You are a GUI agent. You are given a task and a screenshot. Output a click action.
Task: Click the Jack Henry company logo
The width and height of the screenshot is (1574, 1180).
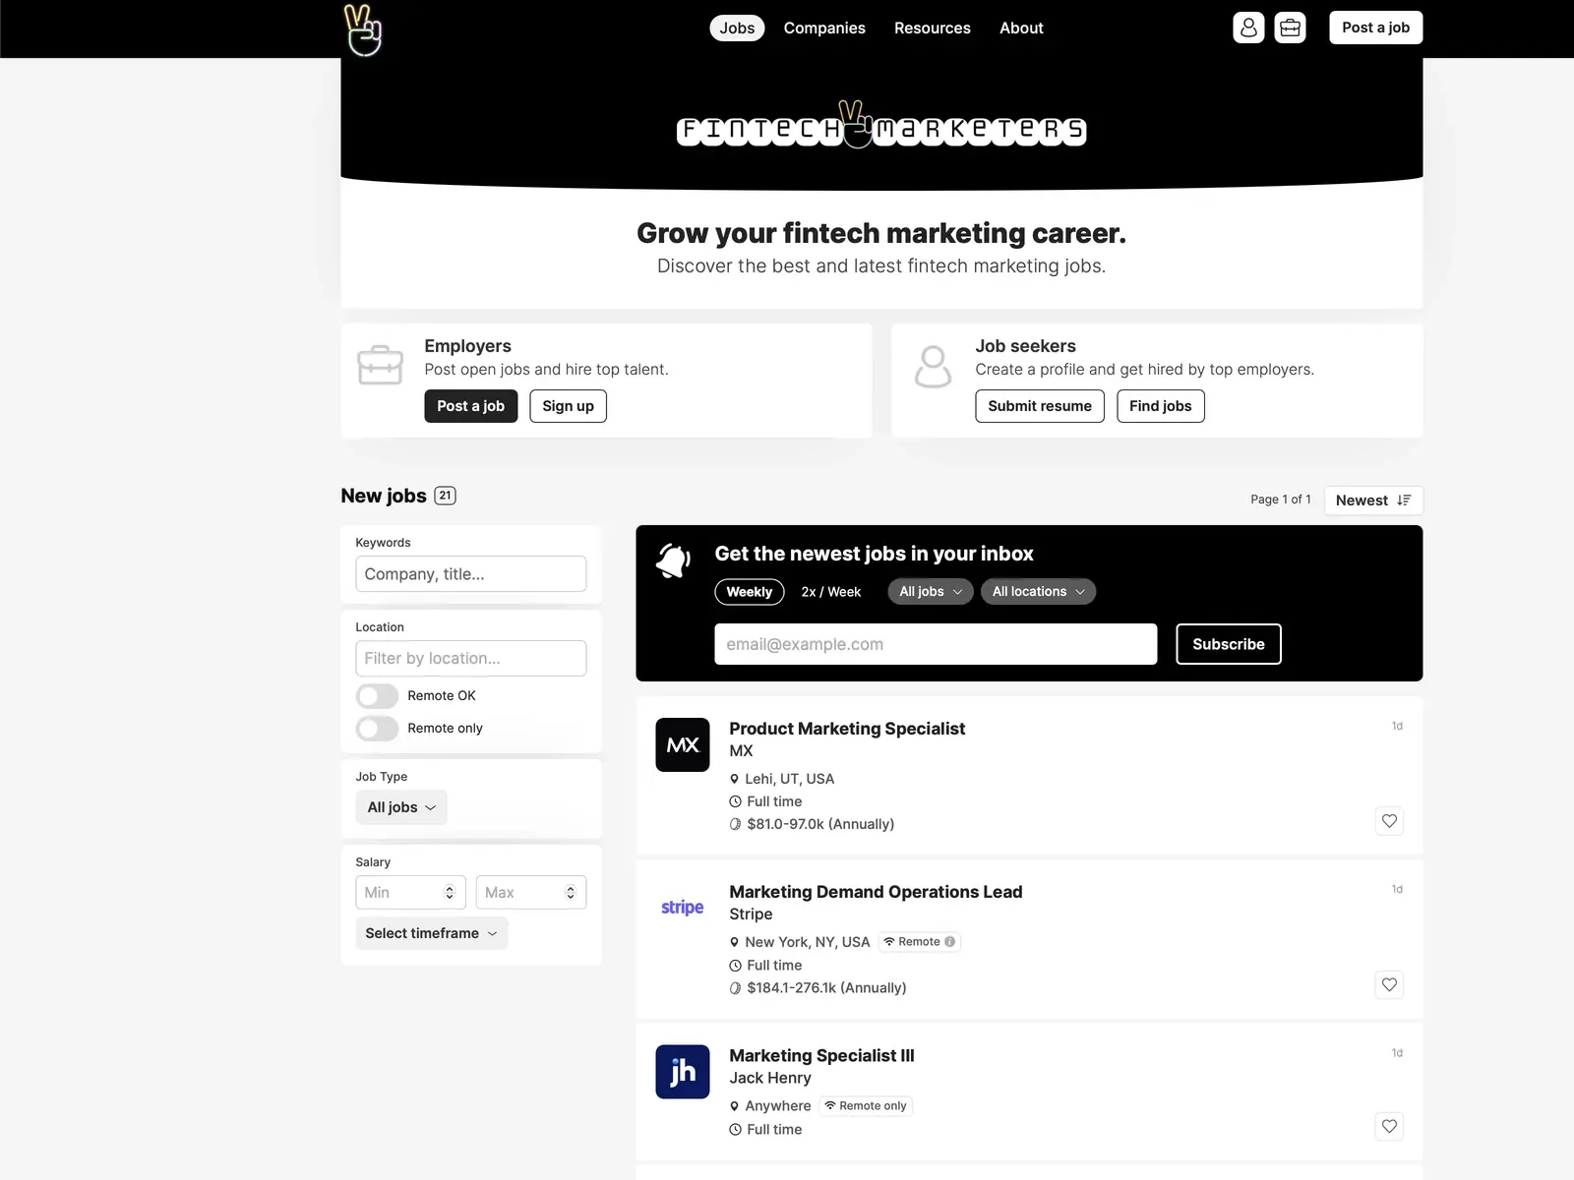[x=683, y=1072]
